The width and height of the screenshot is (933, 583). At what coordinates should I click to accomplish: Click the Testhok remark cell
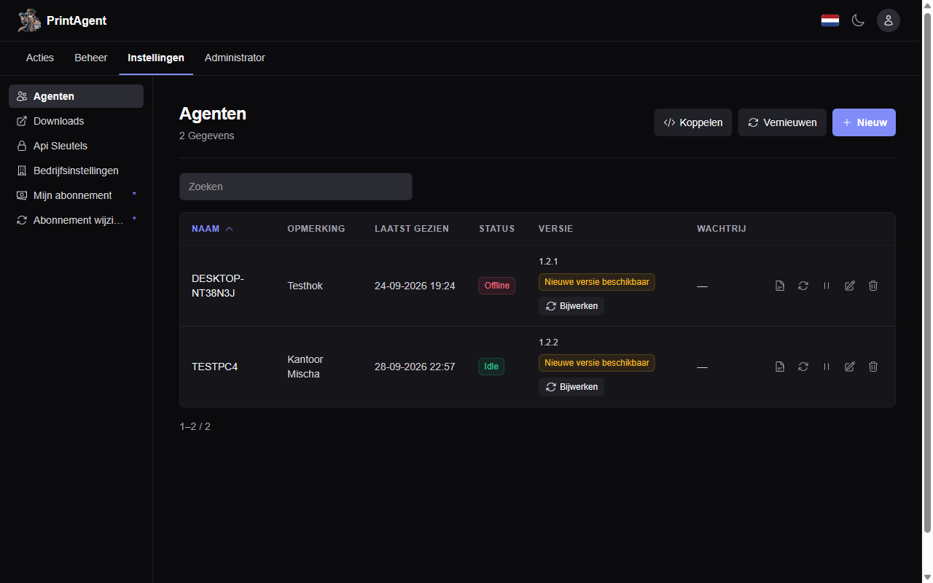pos(305,286)
